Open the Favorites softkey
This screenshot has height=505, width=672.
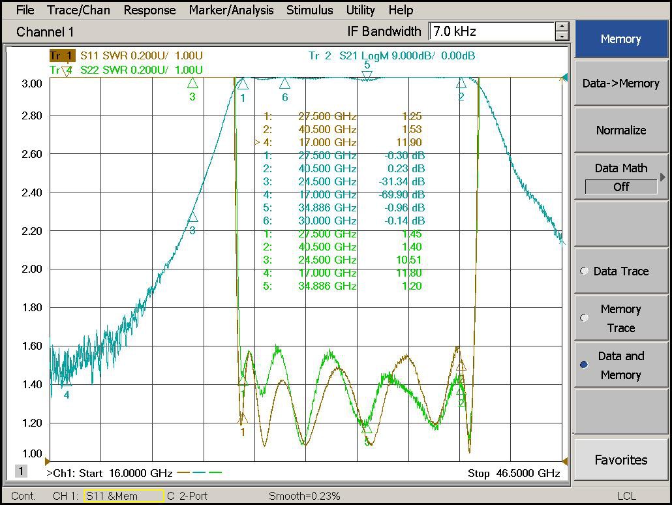coord(620,460)
